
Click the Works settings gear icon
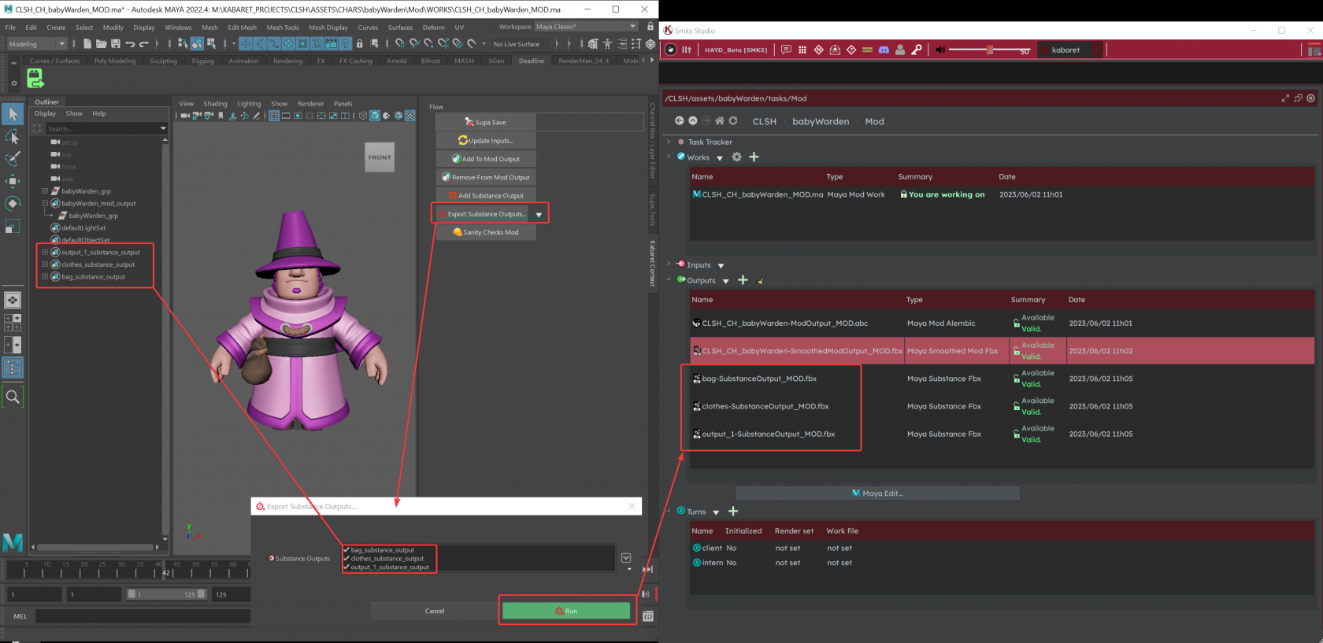click(x=737, y=157)
